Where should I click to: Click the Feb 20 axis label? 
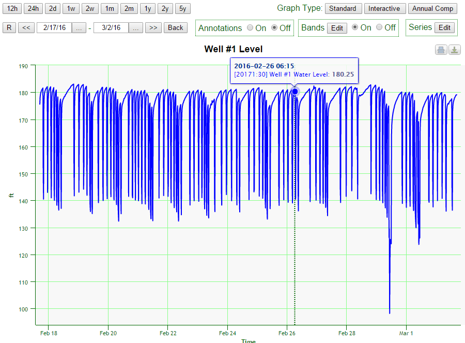109,333
